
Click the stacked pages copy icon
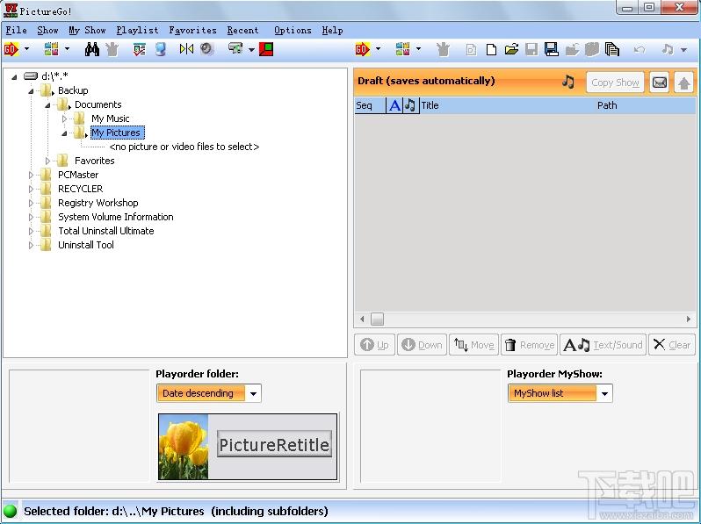coord(612,49)
